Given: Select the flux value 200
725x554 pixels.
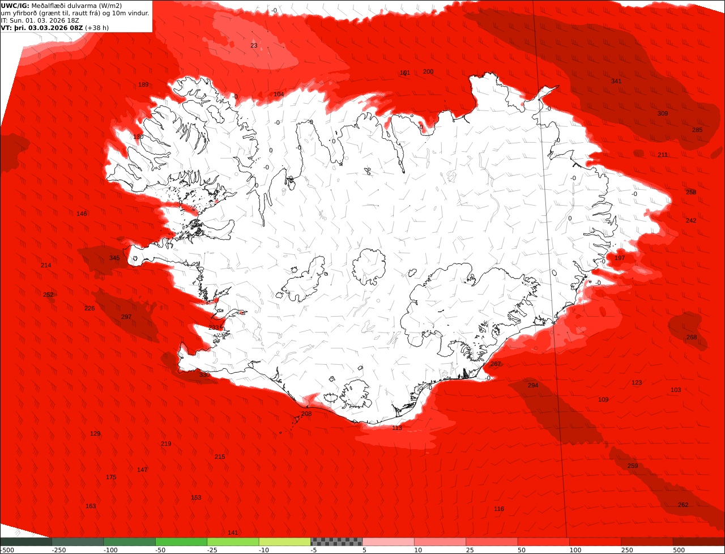Looking at the screenshot, I should click(x=428, y=71).
